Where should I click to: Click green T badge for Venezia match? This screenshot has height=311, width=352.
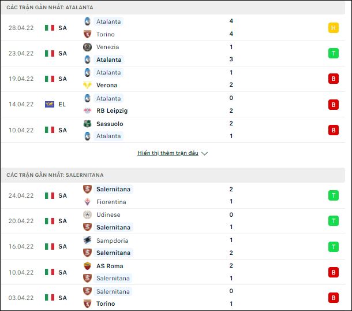click(333, 53)
